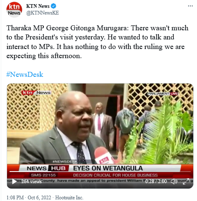Screen dimensions: 197x201
Task: Click the ktn News watermark in the video
Action: click(x=36, y=93)
